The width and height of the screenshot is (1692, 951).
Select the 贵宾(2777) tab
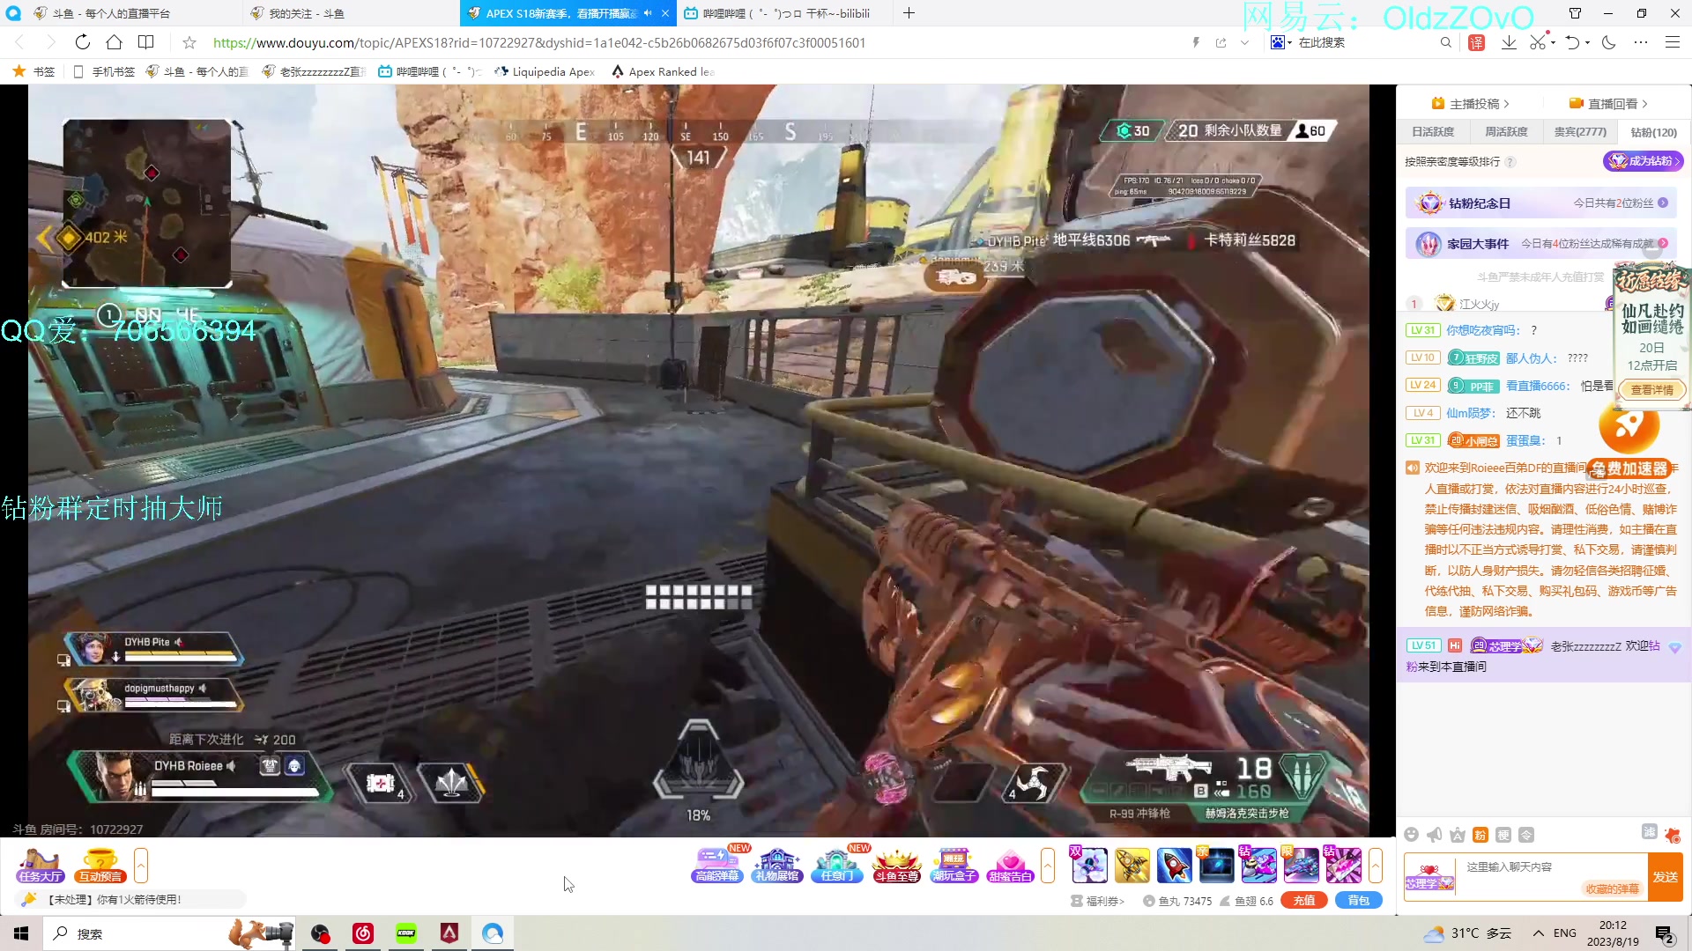(1580, 132)
